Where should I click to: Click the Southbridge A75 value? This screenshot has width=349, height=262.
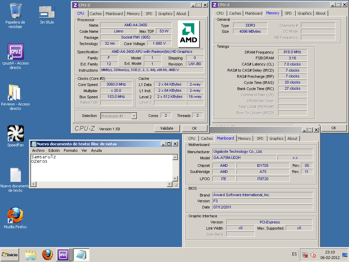(263, 172)
